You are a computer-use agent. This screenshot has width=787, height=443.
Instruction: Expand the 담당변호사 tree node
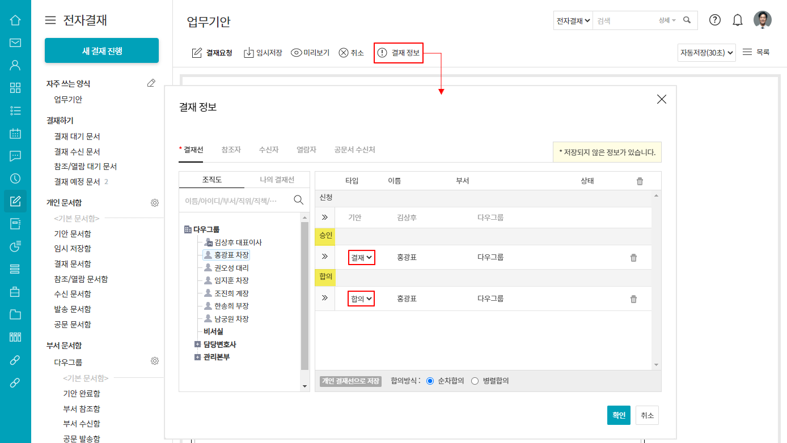click(x=197, y=344)
